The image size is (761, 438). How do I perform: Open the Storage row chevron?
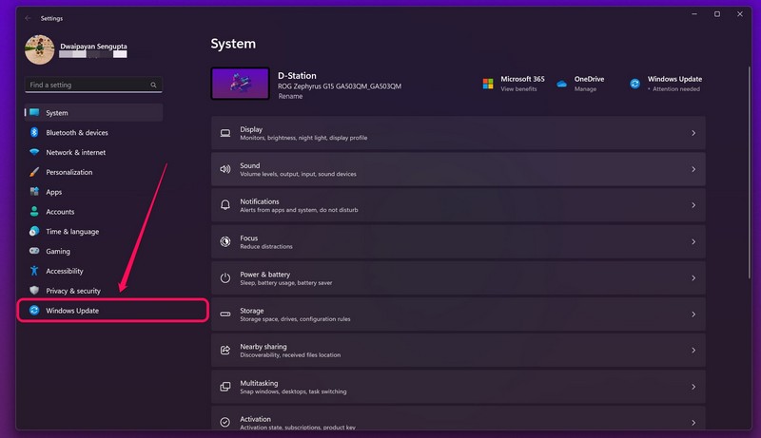(693, 314)
